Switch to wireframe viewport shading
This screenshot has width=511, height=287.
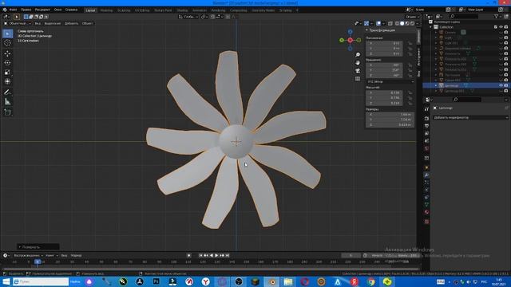pos(397,23)
